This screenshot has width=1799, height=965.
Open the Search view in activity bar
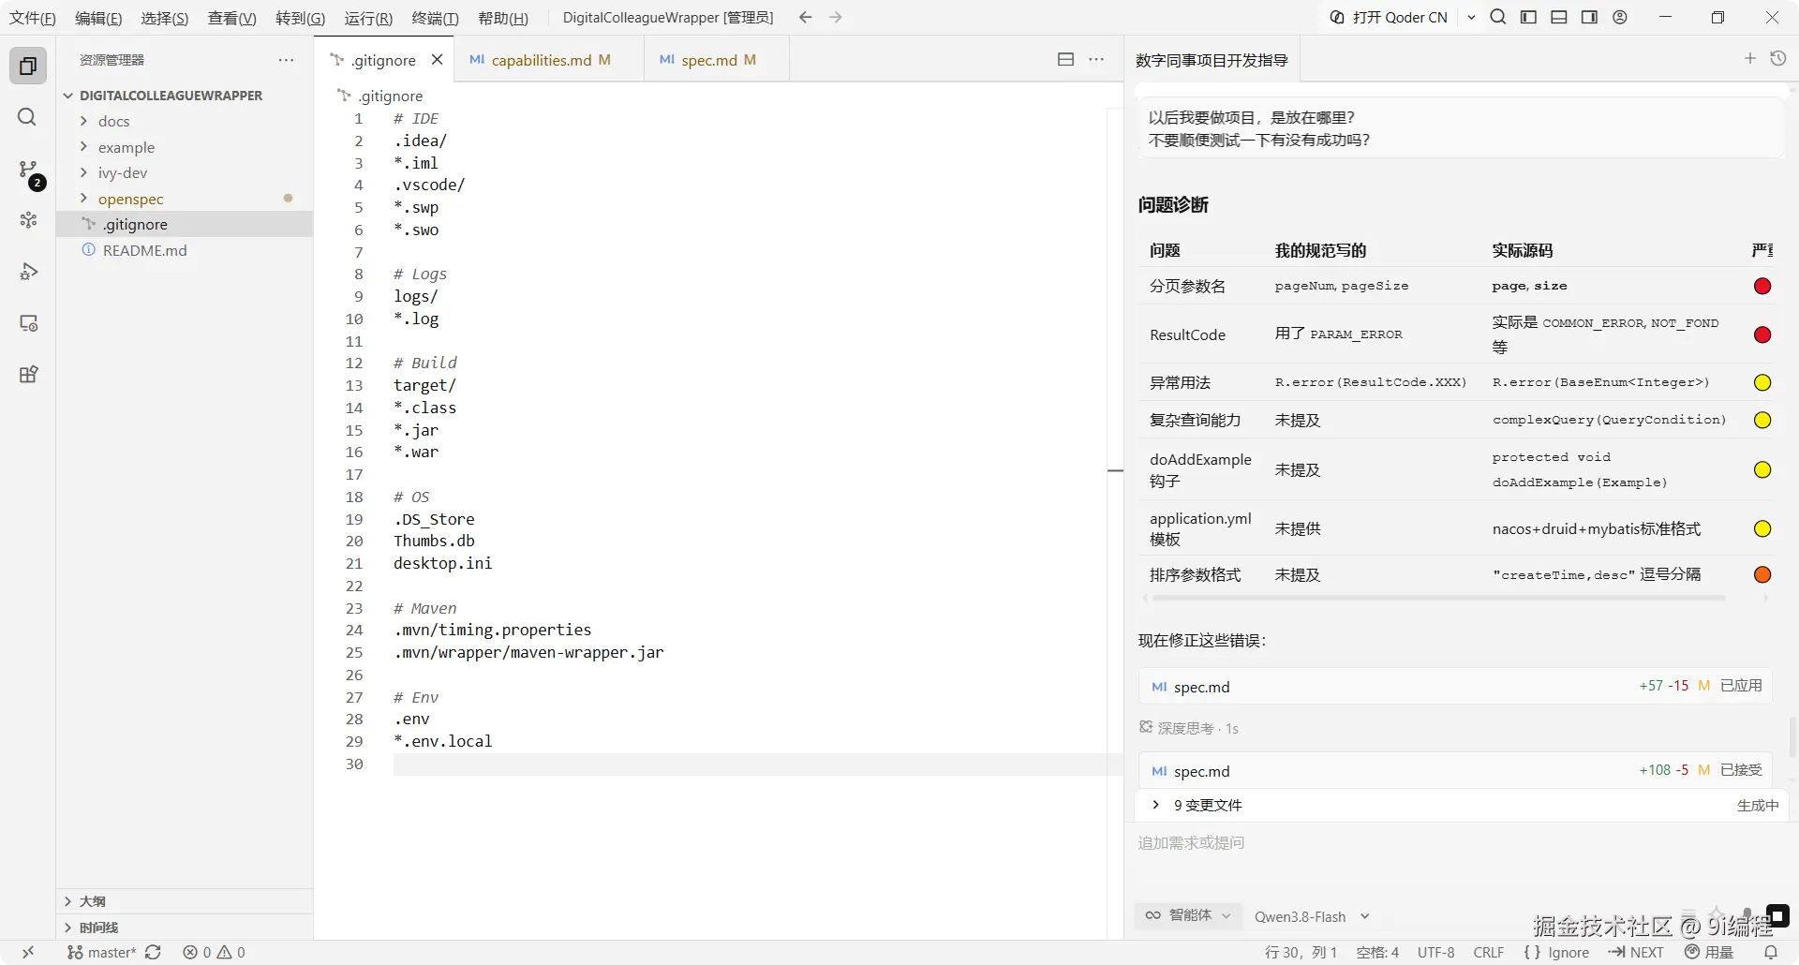click(28, 117)
